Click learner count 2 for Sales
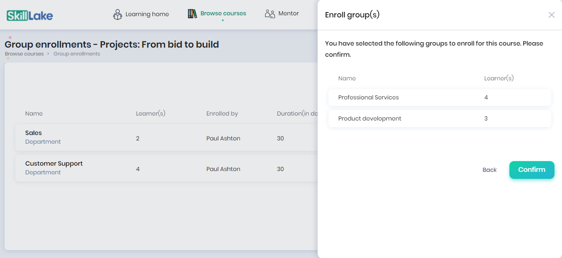 pyautogui.click(x=137, y=138)
